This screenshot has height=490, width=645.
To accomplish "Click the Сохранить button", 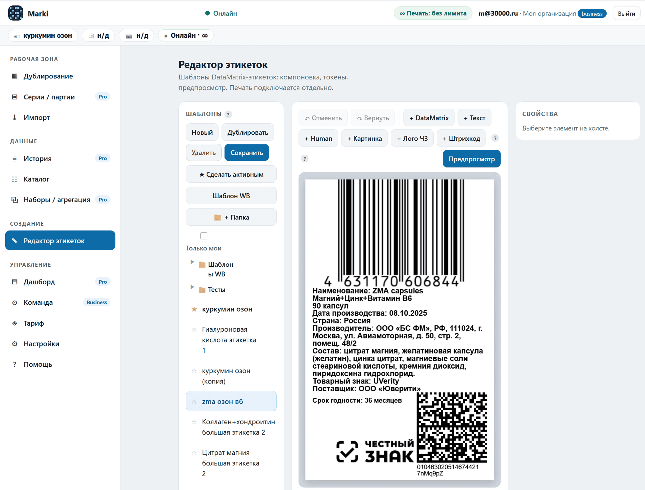I will pos(247,153).
